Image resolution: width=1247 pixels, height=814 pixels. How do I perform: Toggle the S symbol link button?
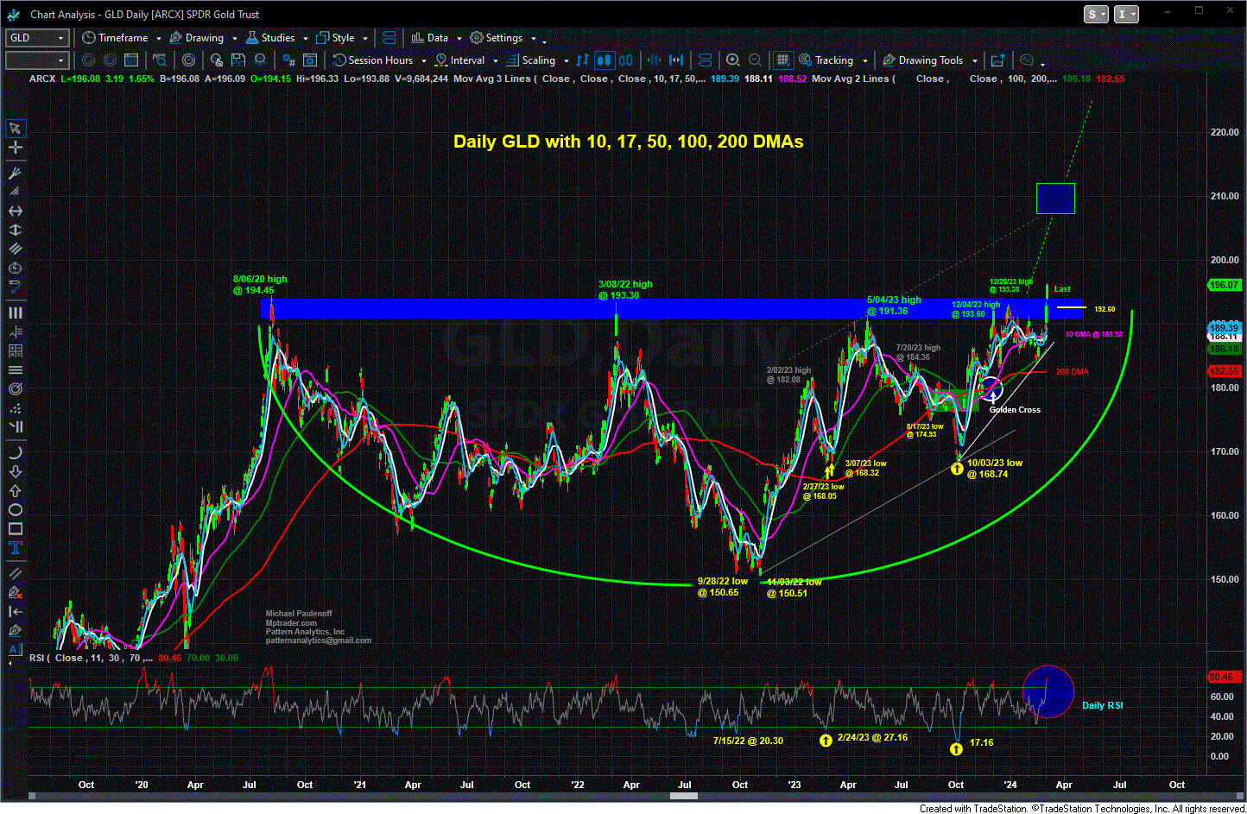1097,15
